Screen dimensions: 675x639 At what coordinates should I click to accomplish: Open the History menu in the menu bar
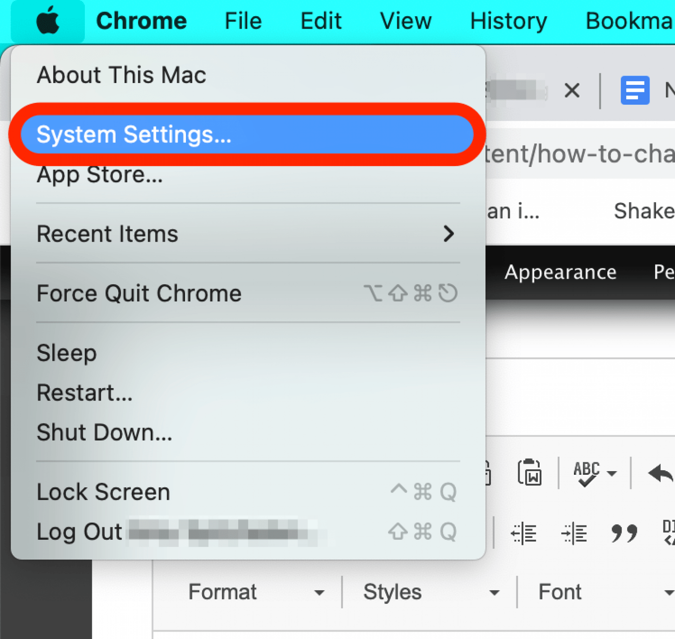click(508, 21)
